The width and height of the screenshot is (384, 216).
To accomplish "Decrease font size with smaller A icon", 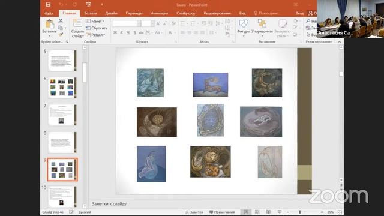I will 165,23.
